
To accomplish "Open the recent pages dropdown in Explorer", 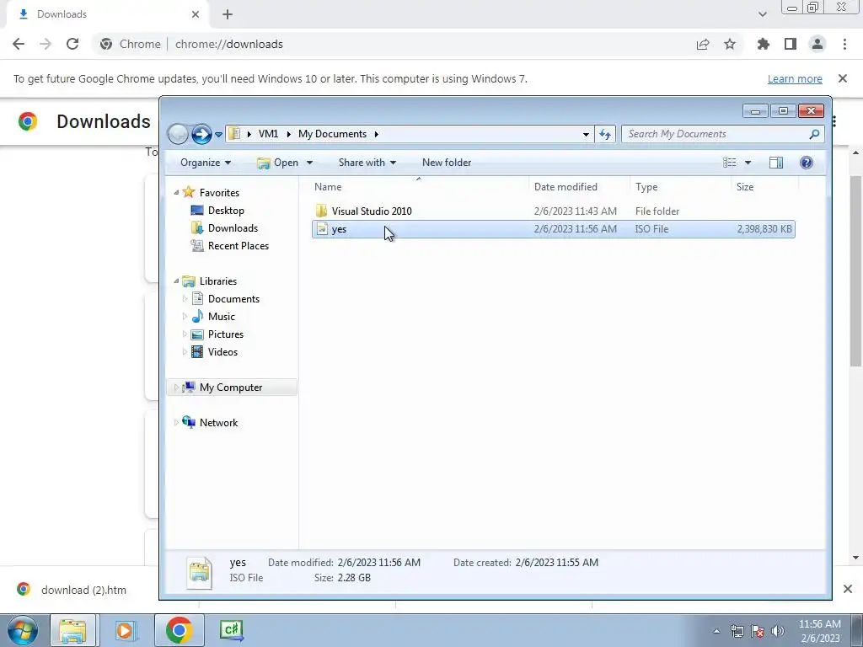I will [x=218, y=134].
